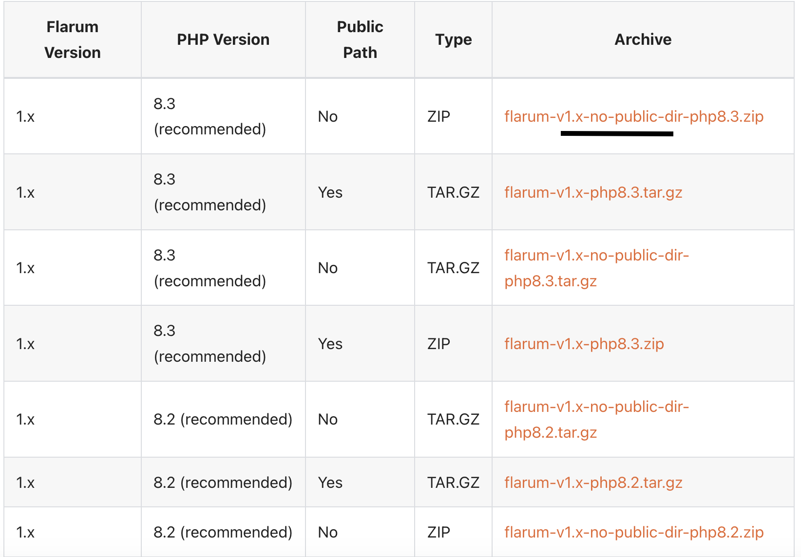The width and height of the screenshot is (801, 557).
Task: Select the Archive column header
Action: tap(643, 39)
